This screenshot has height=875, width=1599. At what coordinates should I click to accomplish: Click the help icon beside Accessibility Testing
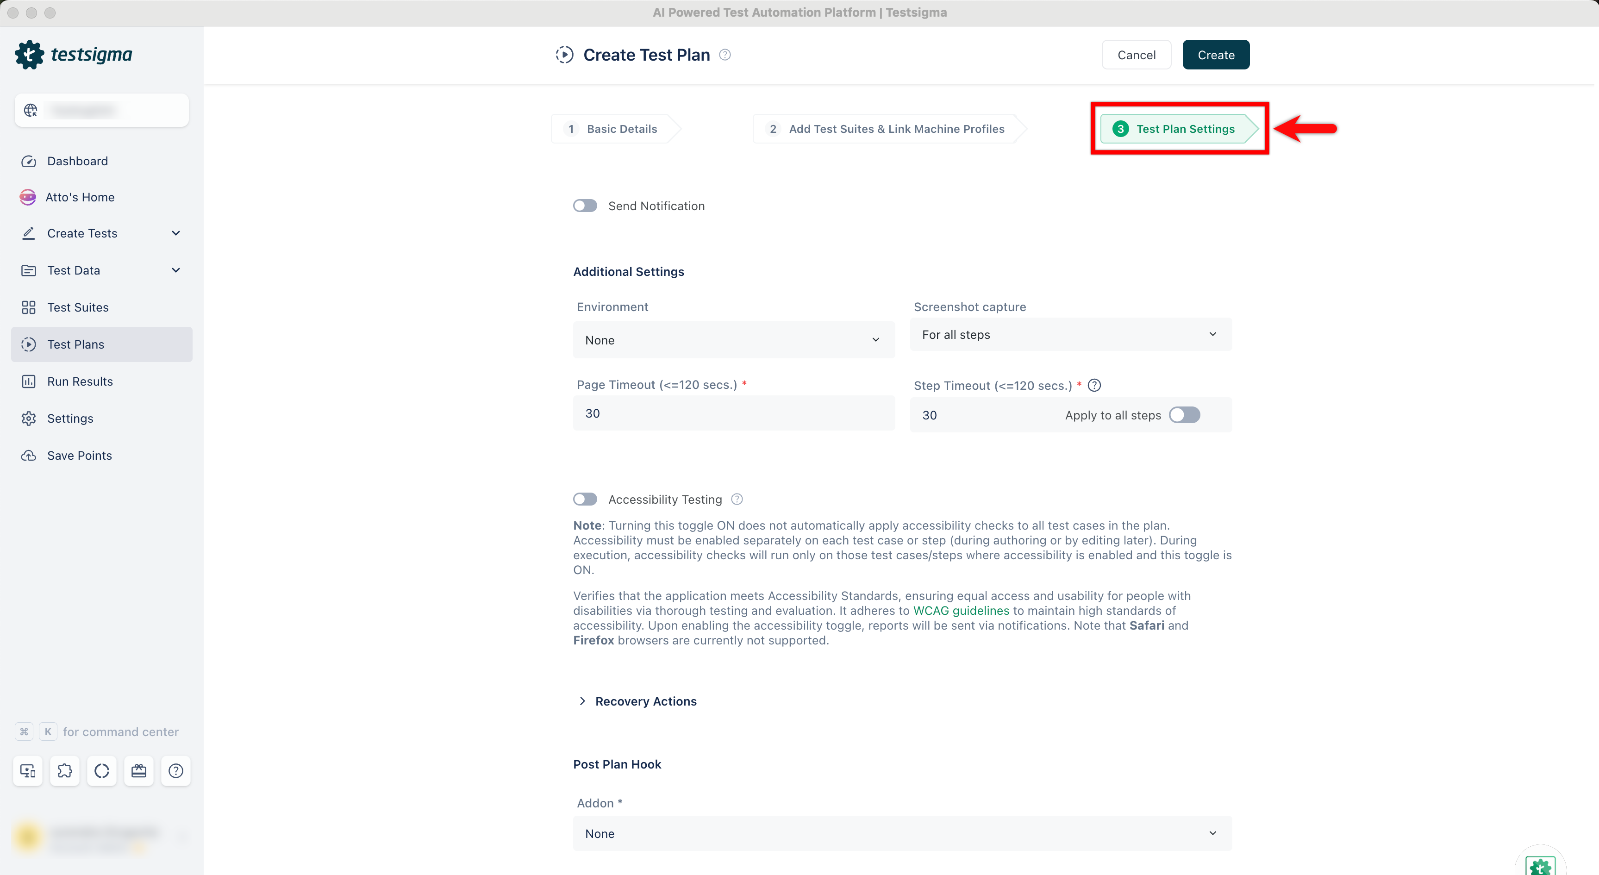[737, 500]
